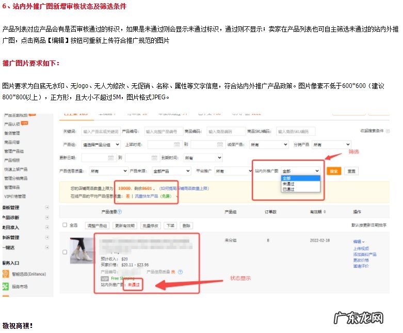Click the 更改价格 link
The width and height of the screenshot is (403, 333).
click(x=361, y=260)
